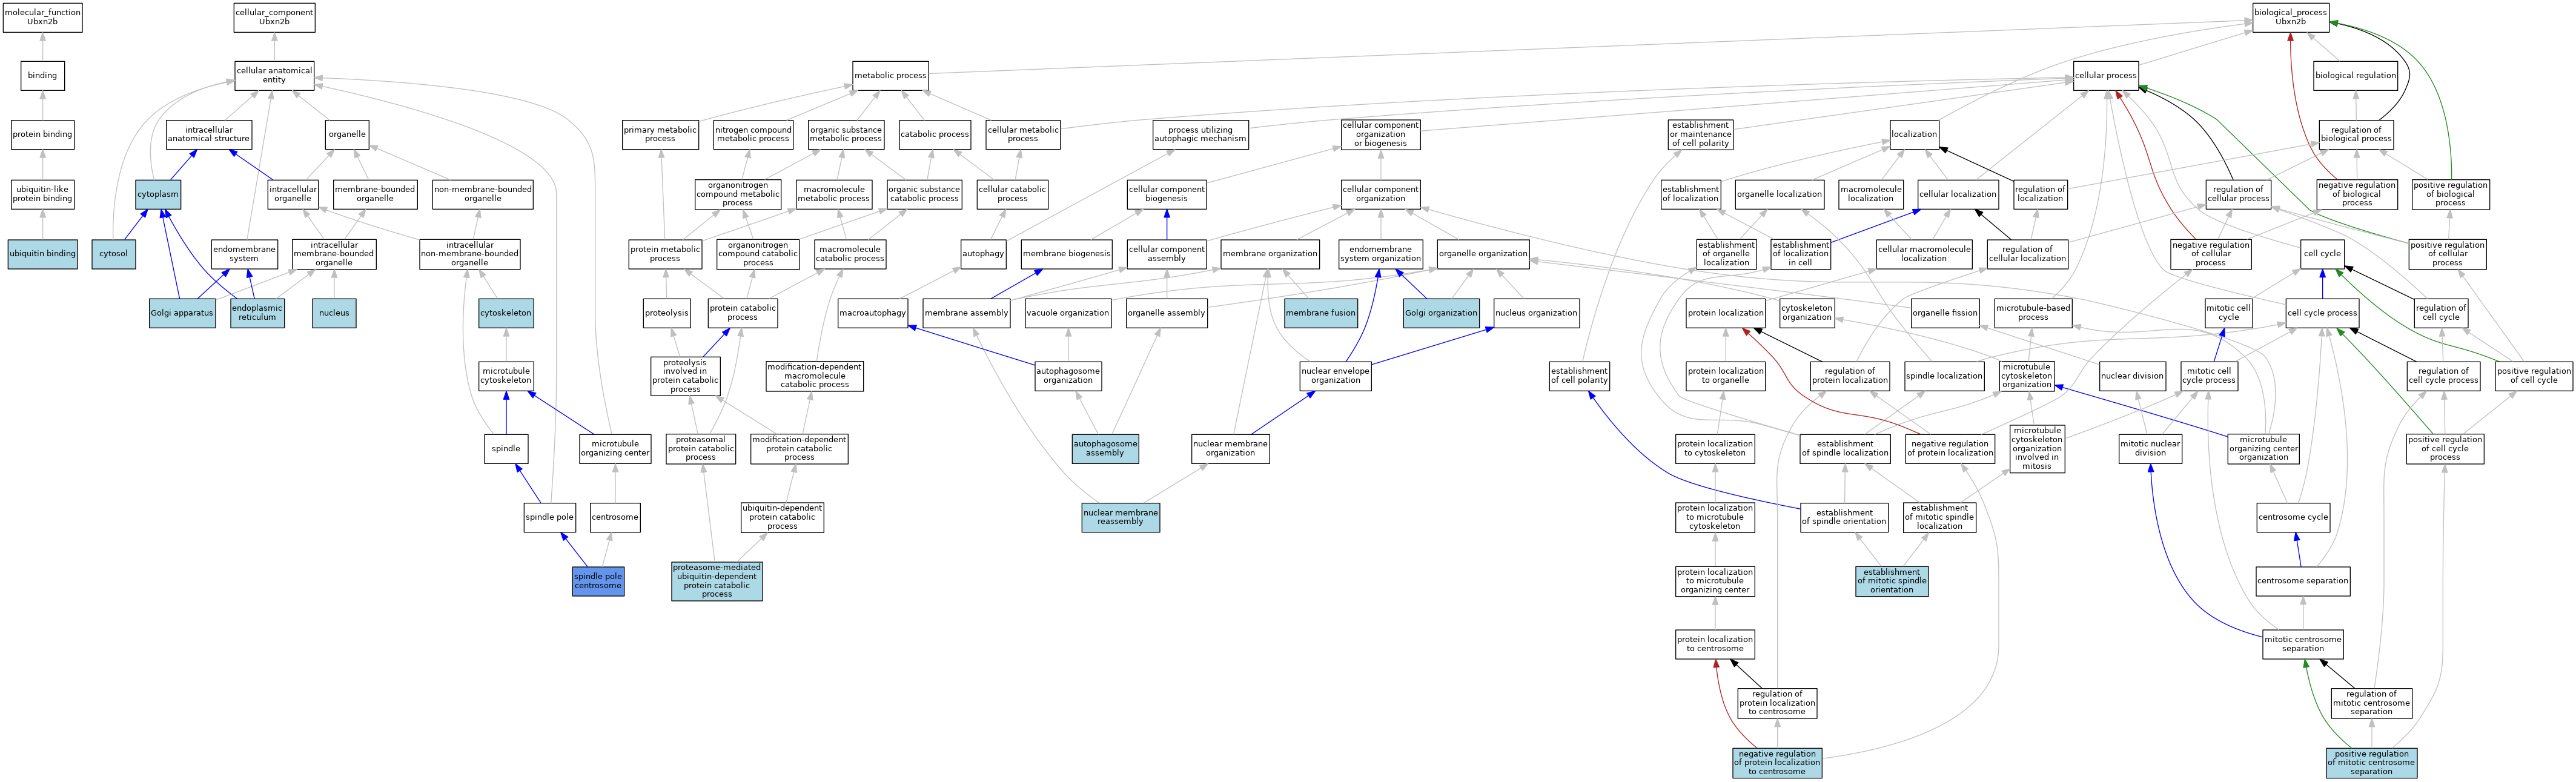Image resolution: width=2576 pixels, height=782 pixels.
Task: Click the 'centrosome cycle' node
Action: tap(2293, 518)
